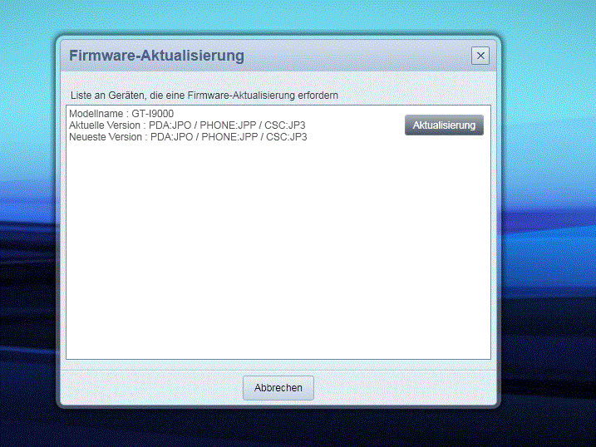Select the Modellname entry line
Image resolution: width=596 pixels, height=447 pixels.
pyautogui.click(x=121, y=114)
